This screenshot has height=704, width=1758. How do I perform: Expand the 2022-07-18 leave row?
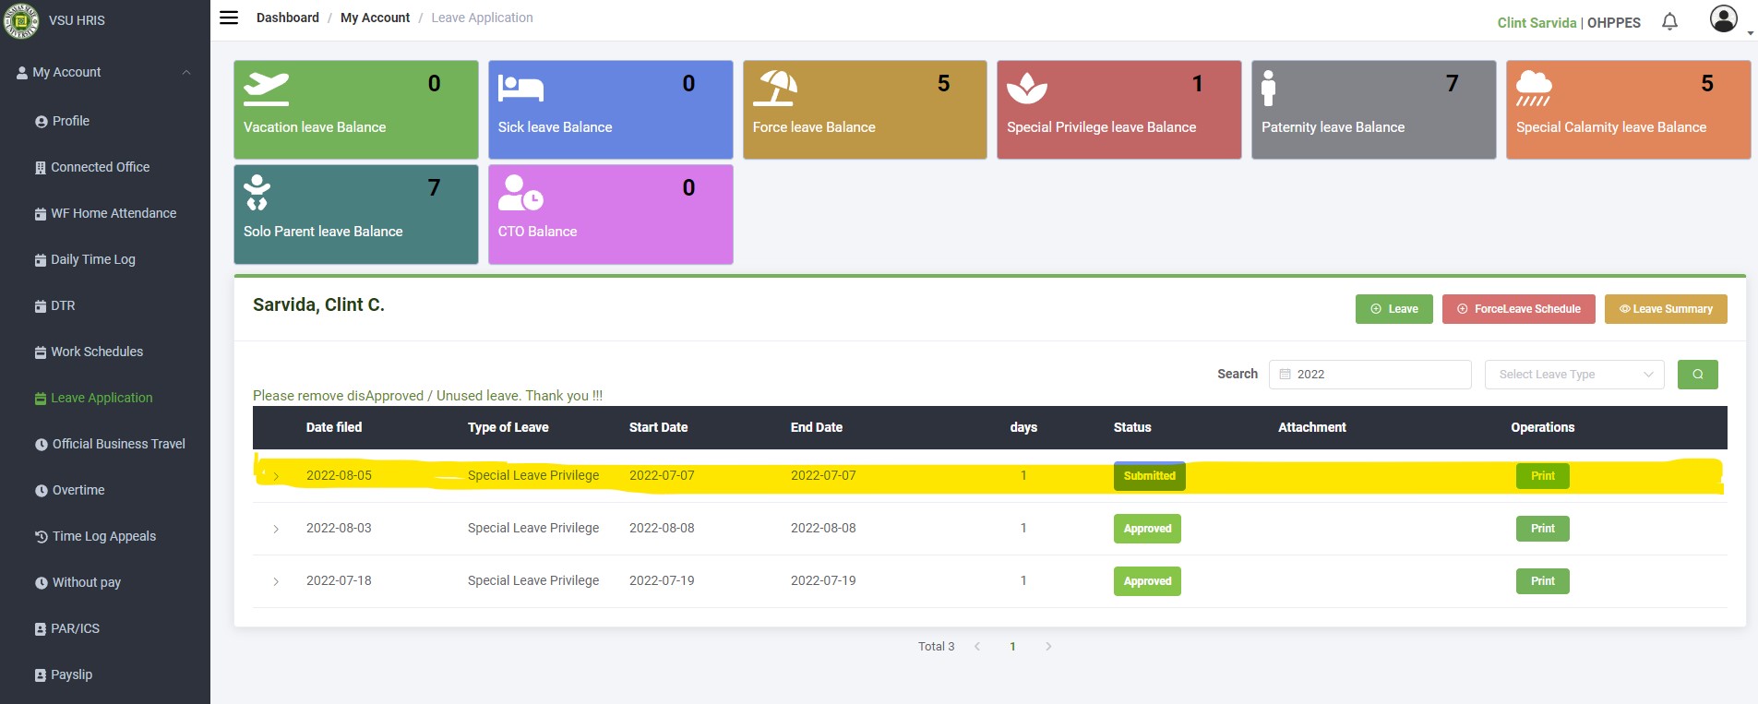(x=276, y=581)
